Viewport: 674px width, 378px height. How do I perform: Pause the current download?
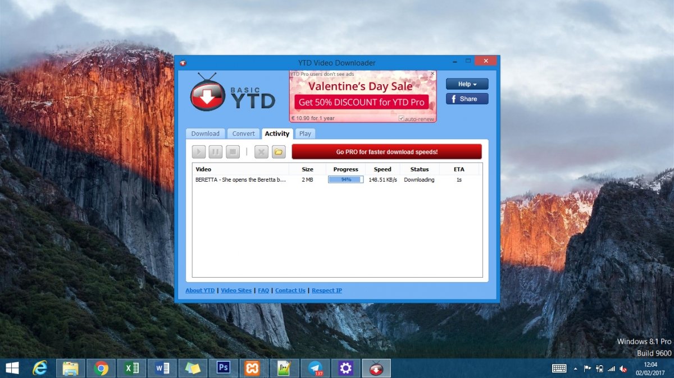pyautogui.click(x=216, y=151)
